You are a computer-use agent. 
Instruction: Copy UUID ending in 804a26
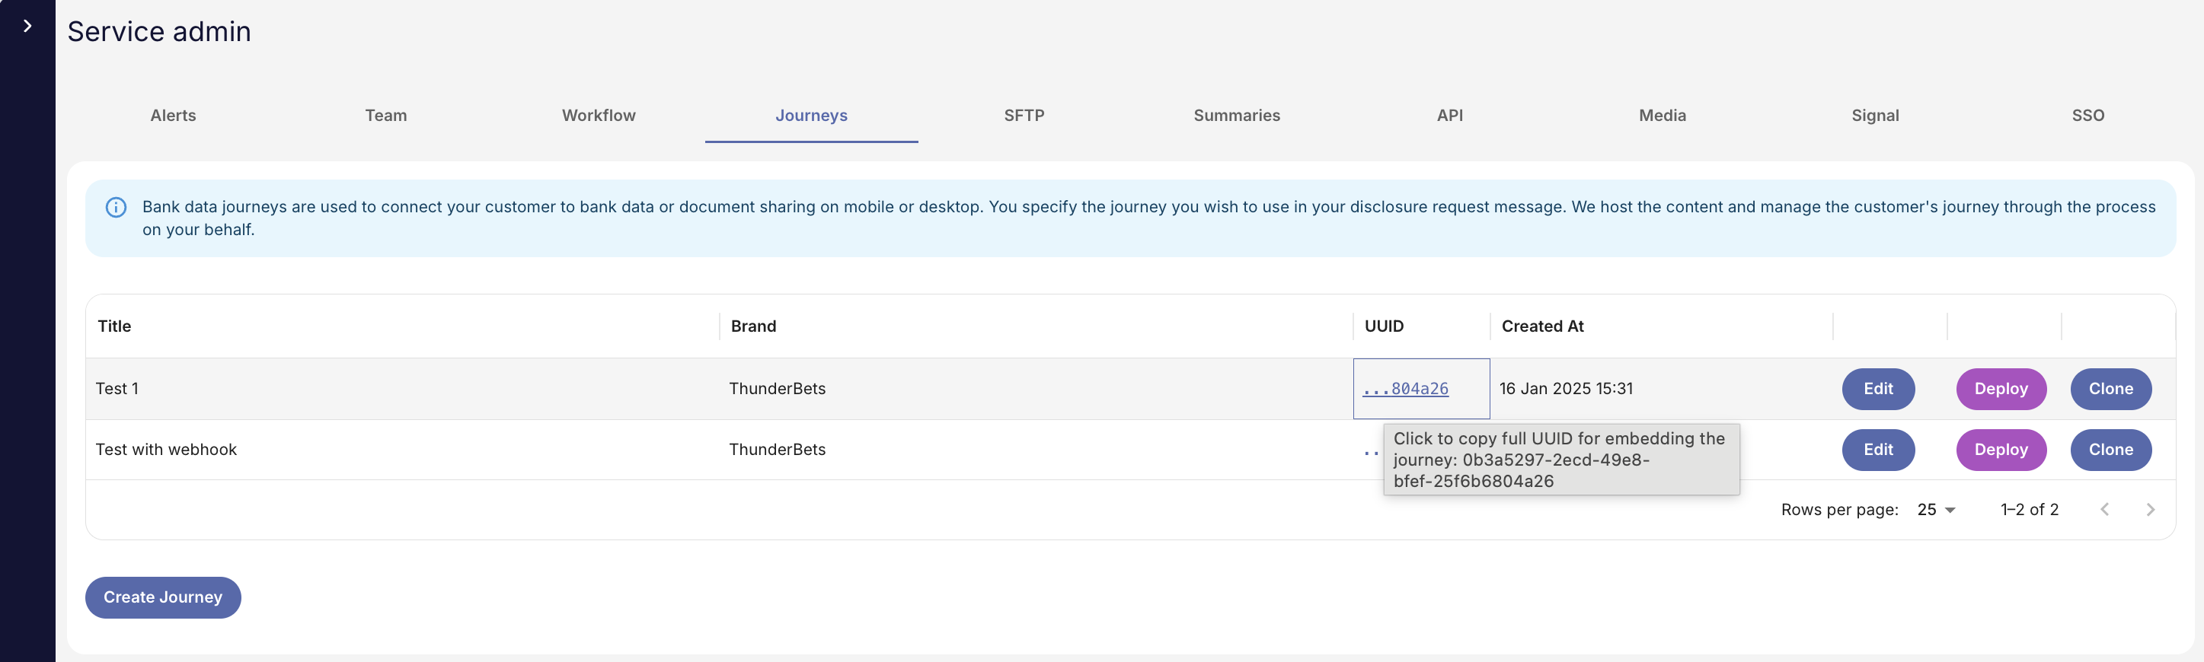1406,389
